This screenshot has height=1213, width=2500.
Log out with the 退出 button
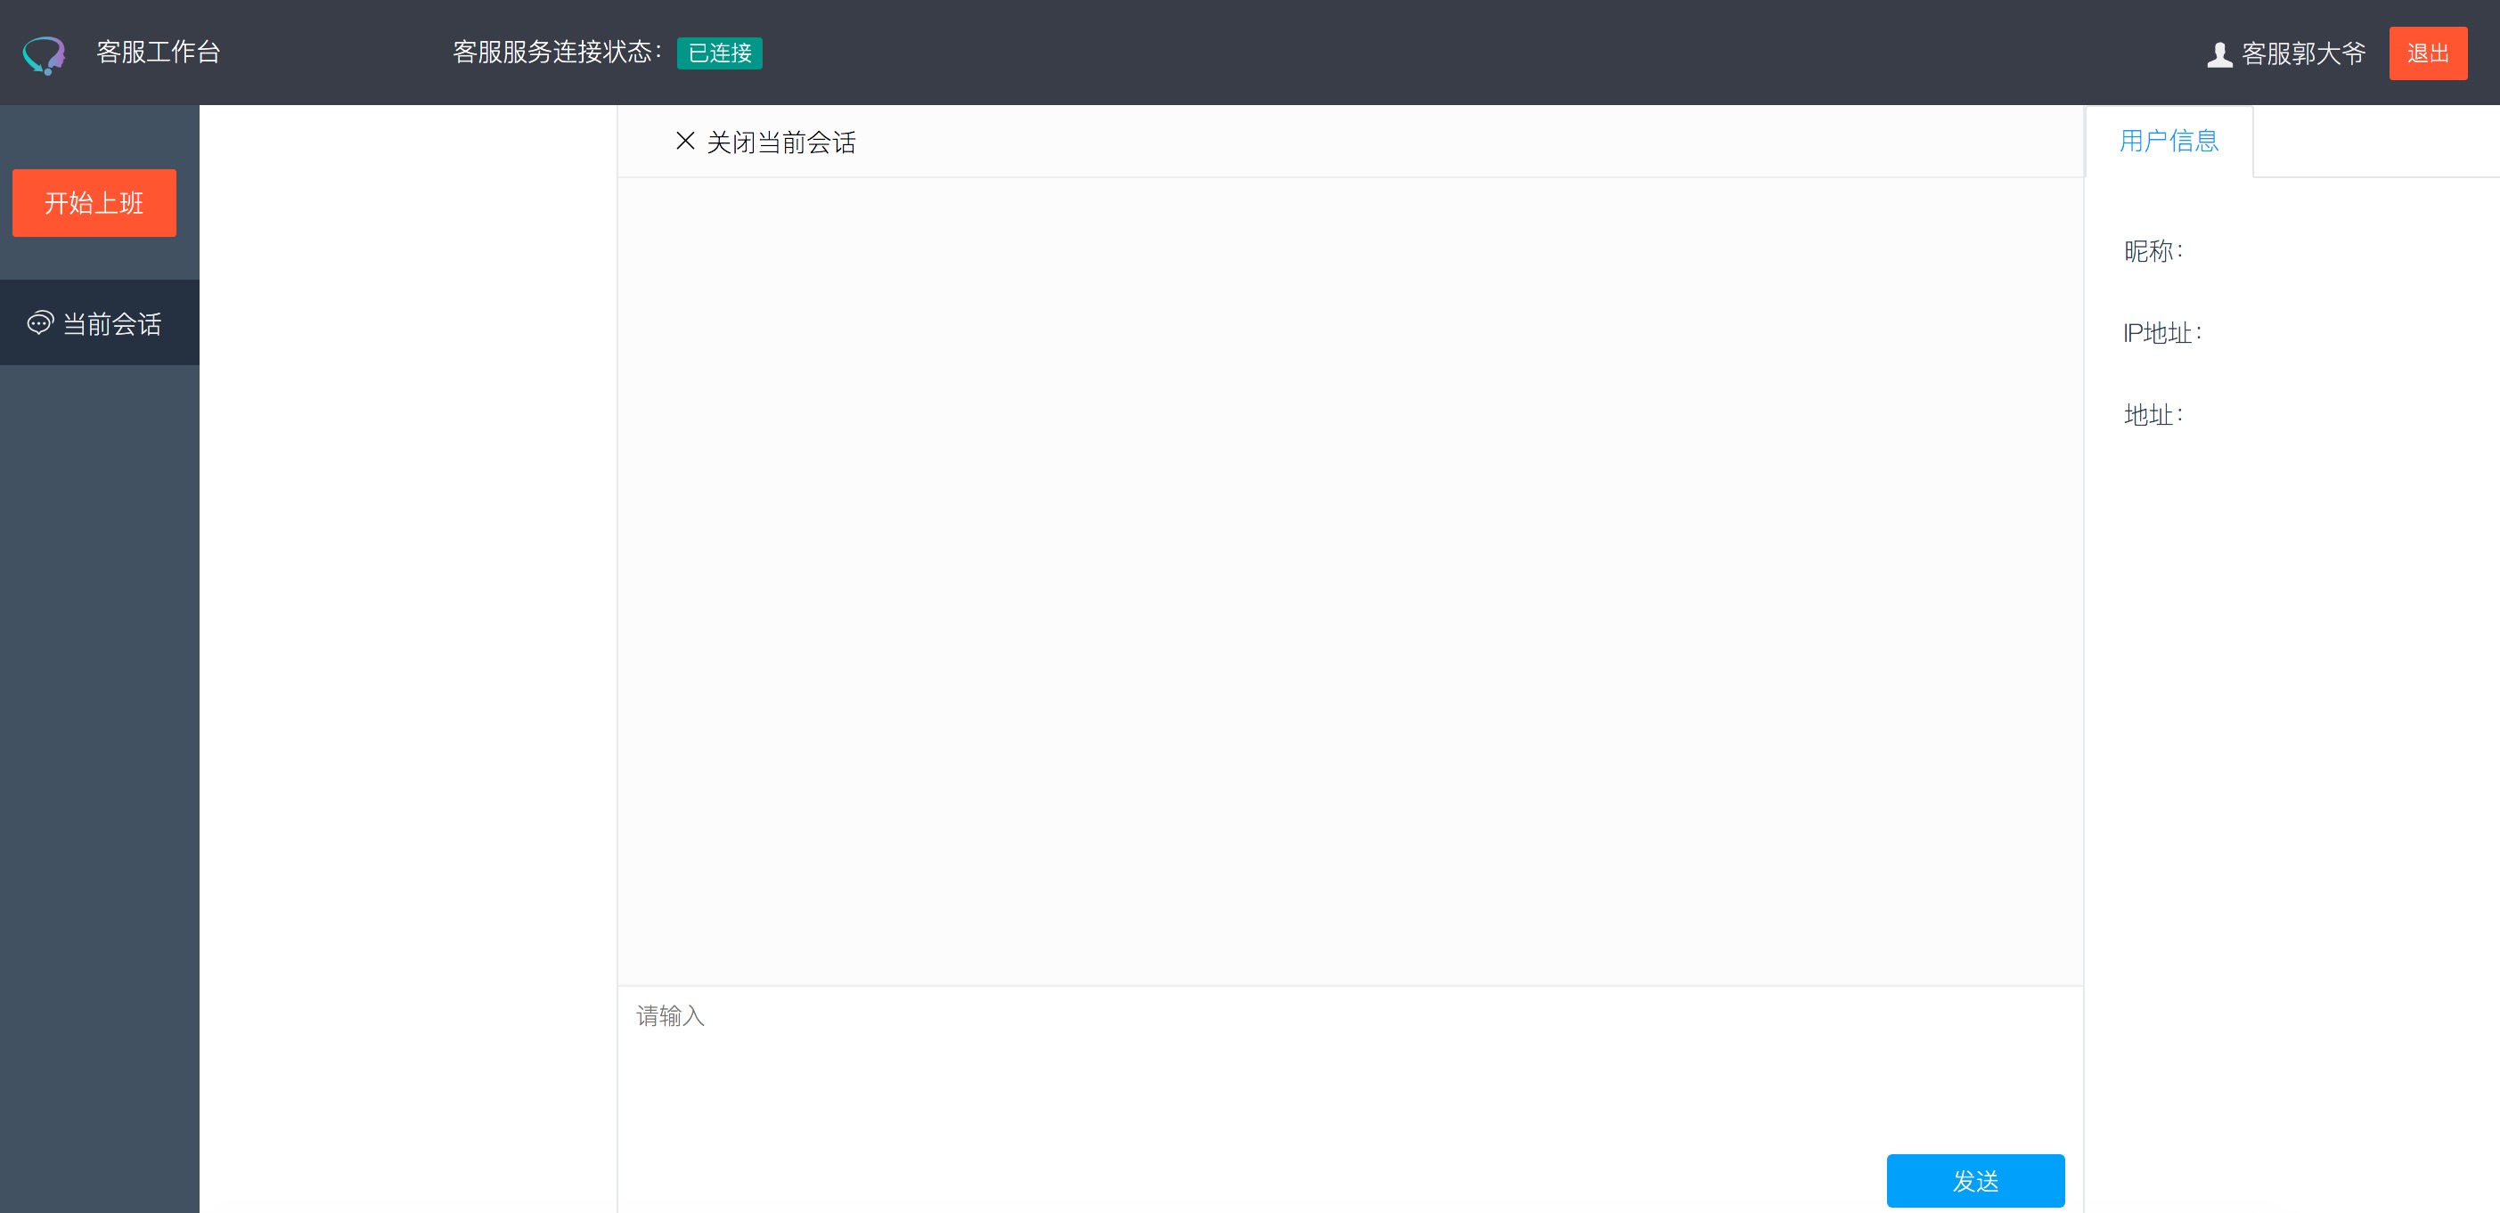pyautogui.click(x=2427, y=53)
